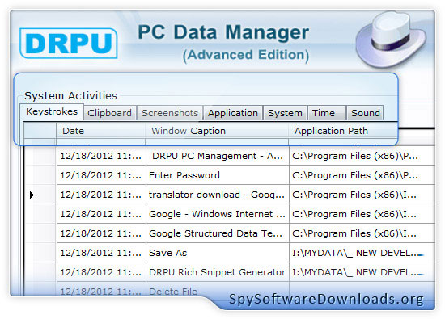Select the System tab
Viewport: 445px width, 319px height.
pyautogui.click(x=285, y=113)
